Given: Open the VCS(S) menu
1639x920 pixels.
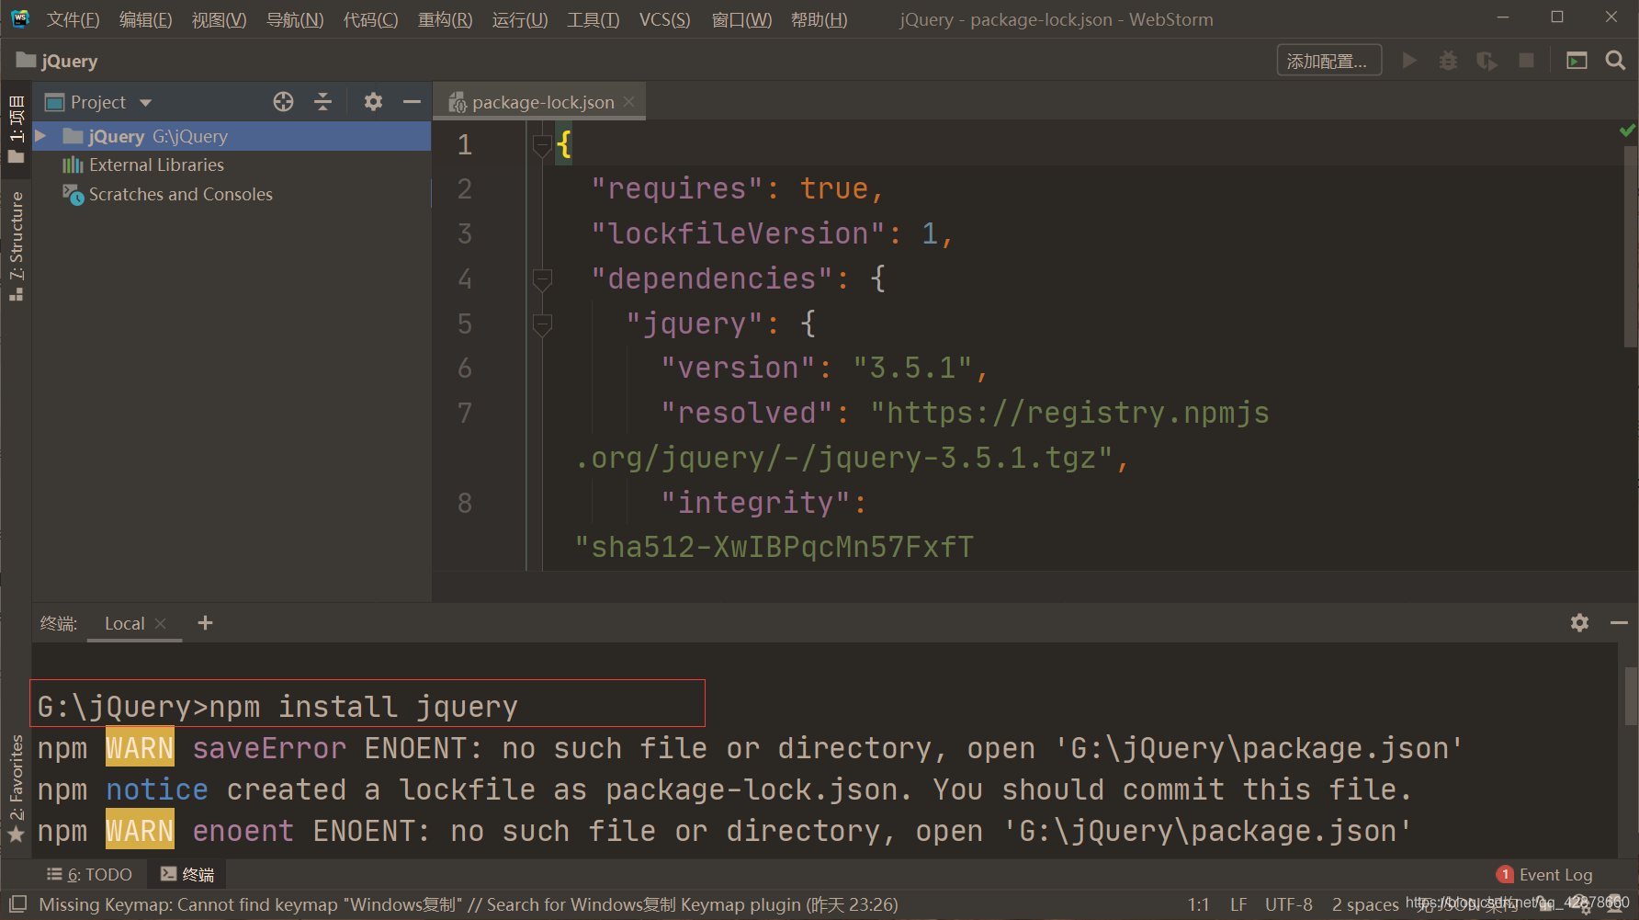Looking at the screenshot, I should pos(664,19).
